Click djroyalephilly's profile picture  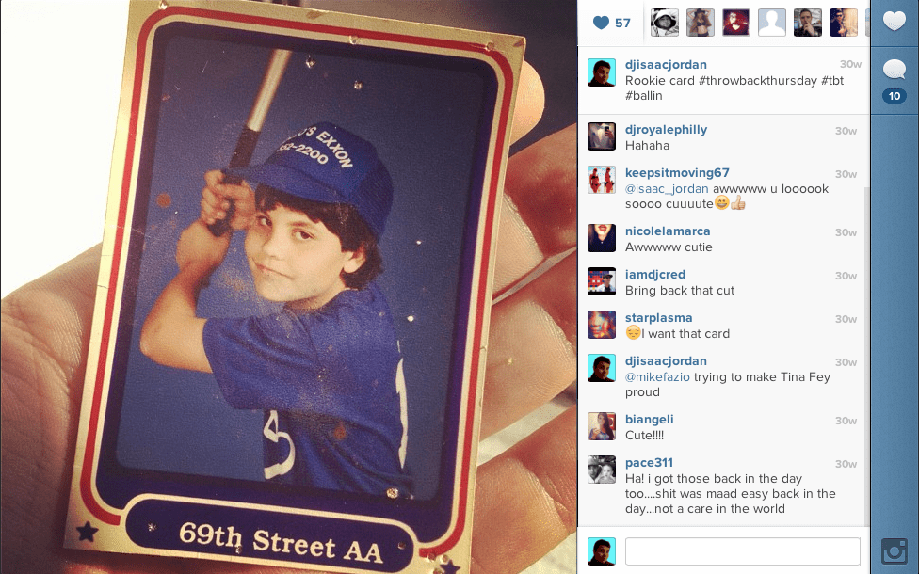[x=602, y=136]
